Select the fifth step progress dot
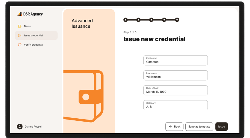Viewport: 250px width, 138px height. coord(177,20)
